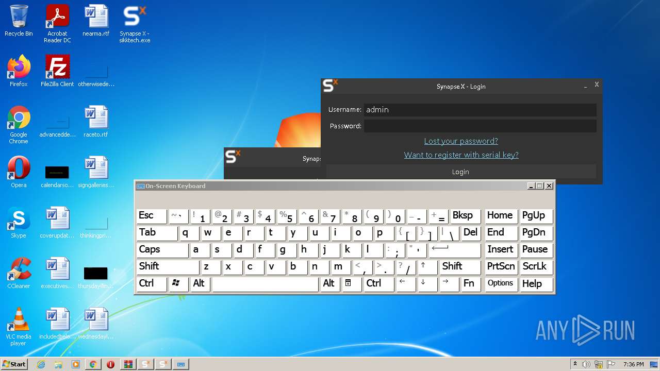Click the Windows logo key
The height and width of the screenshot is (371, 660).
pos(178,284)
